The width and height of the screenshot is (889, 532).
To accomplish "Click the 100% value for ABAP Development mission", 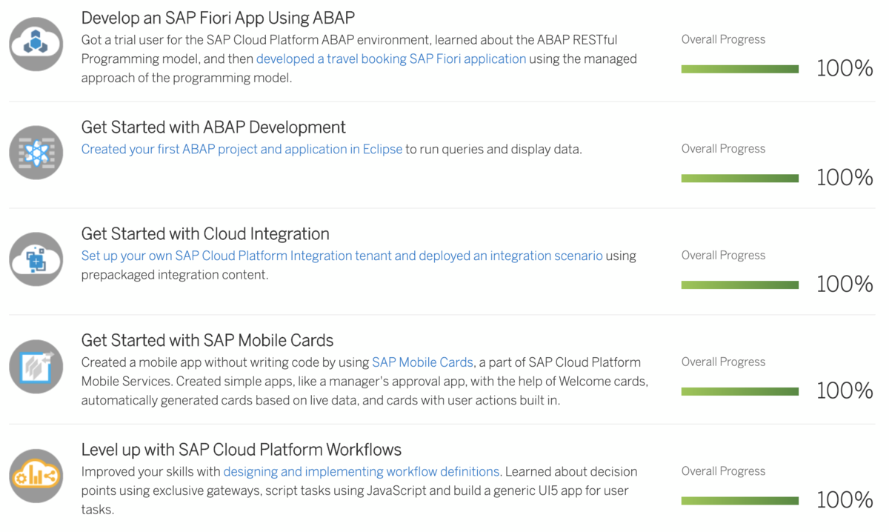I will [845, 178].
